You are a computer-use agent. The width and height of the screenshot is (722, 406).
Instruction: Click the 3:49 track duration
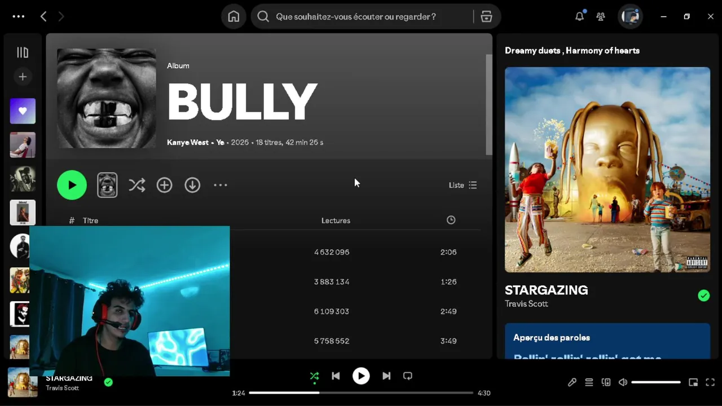tap(448, 341)
